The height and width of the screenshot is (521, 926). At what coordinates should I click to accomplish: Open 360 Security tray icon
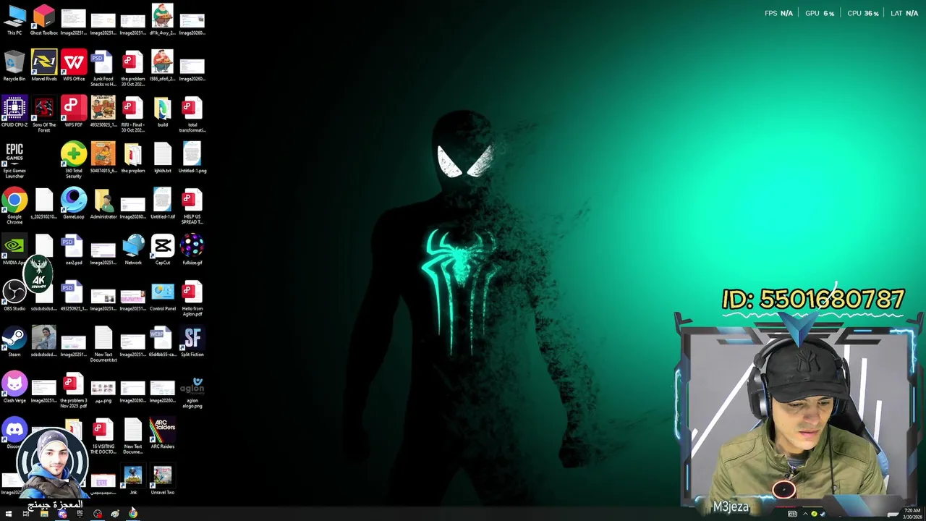tap(814, 514)
